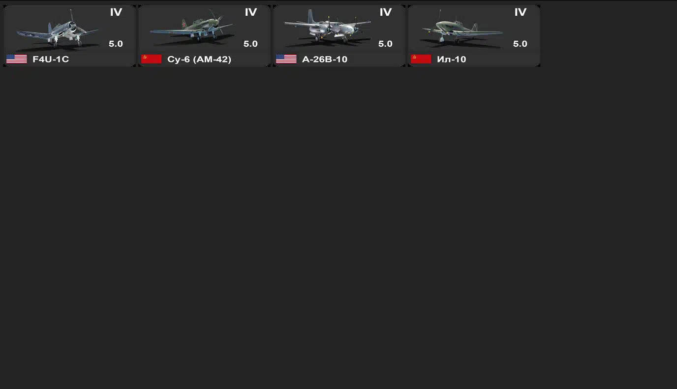Click the US flag next to F4U-1C
Viewport: 677px width, 389px height.
click(17, 59)
